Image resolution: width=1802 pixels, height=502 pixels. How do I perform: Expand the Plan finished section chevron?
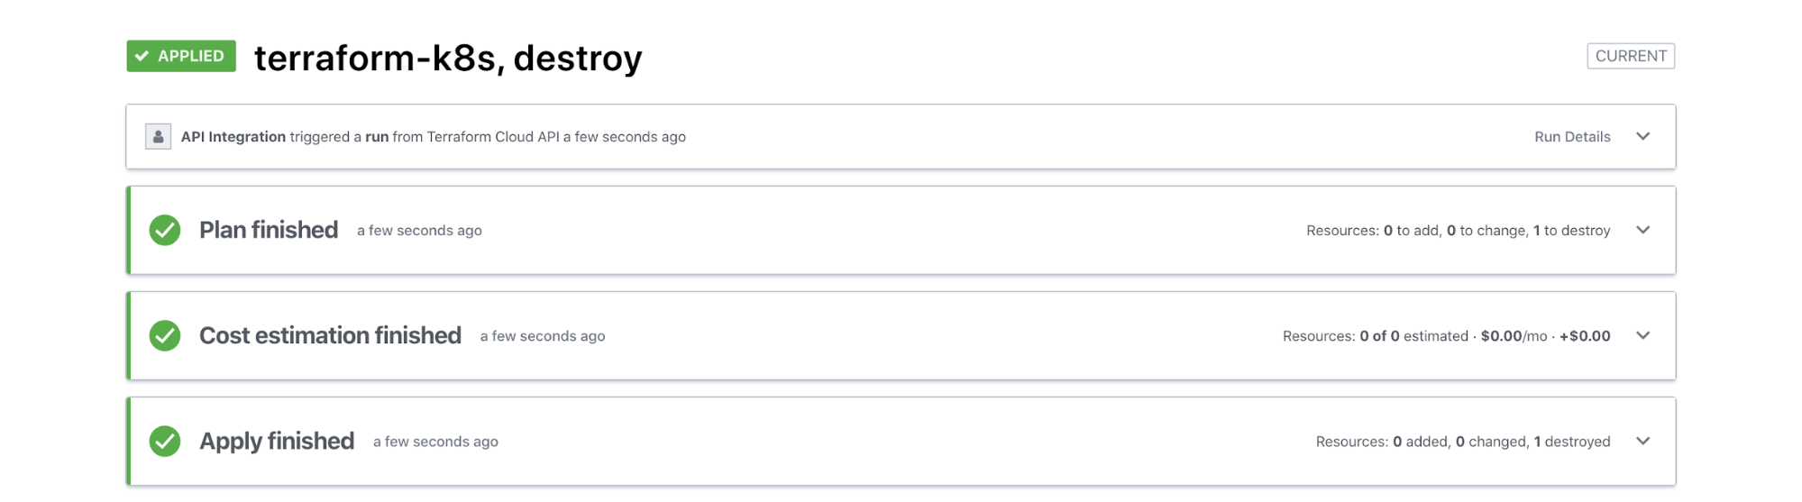coord(1642,231)
